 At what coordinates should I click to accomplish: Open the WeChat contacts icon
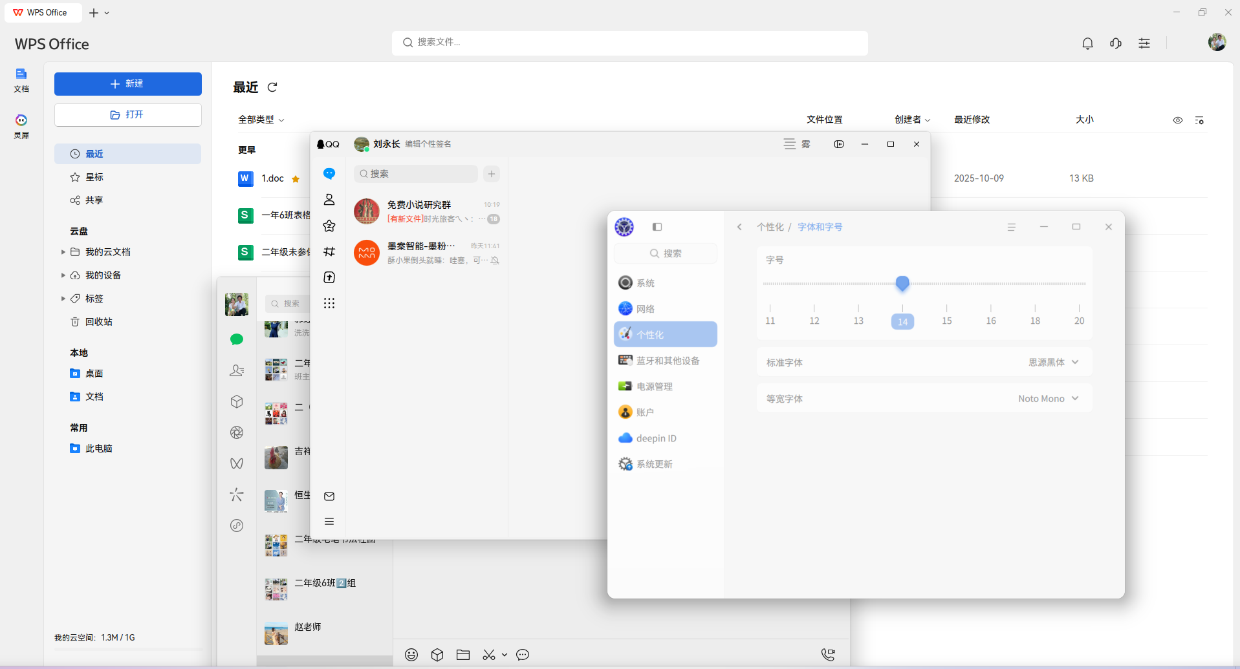point(237,370)
